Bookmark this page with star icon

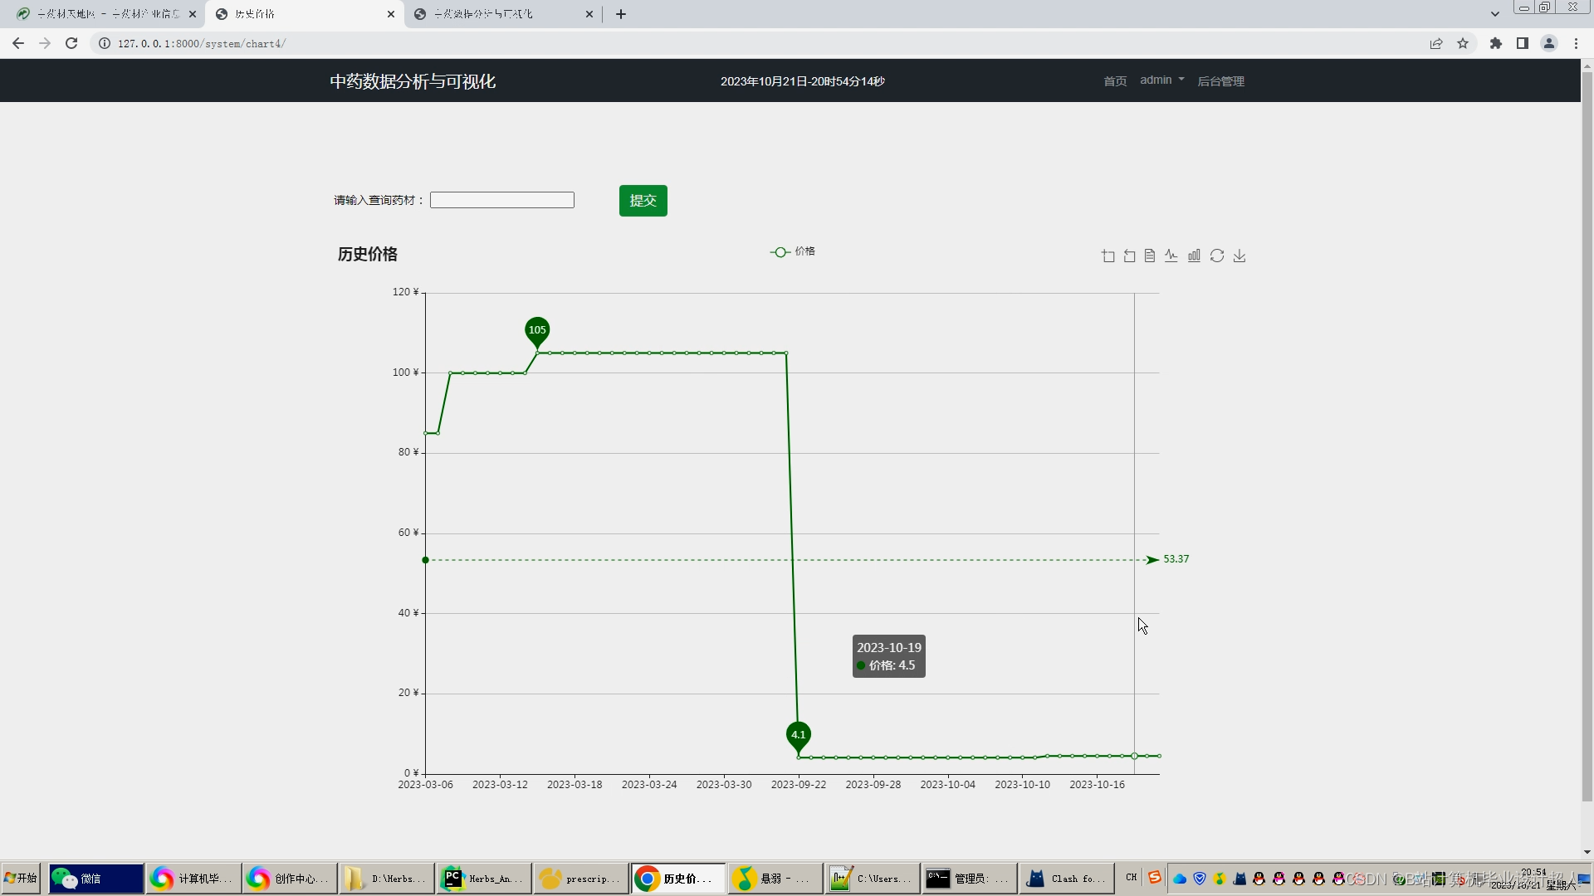point(1463,44)
